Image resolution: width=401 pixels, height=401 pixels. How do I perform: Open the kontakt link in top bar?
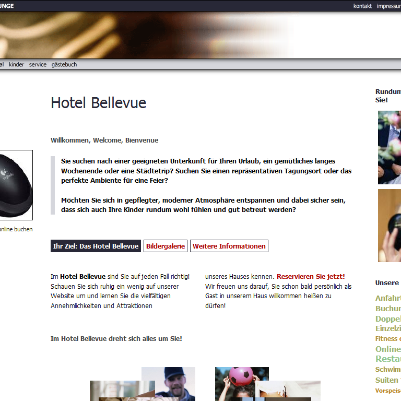[x=362, y=6]
